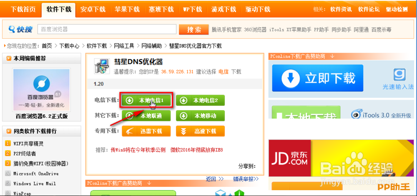Click double-chevron icon on 高速下载
Viewport: 417px width, 196px height.
183,131
